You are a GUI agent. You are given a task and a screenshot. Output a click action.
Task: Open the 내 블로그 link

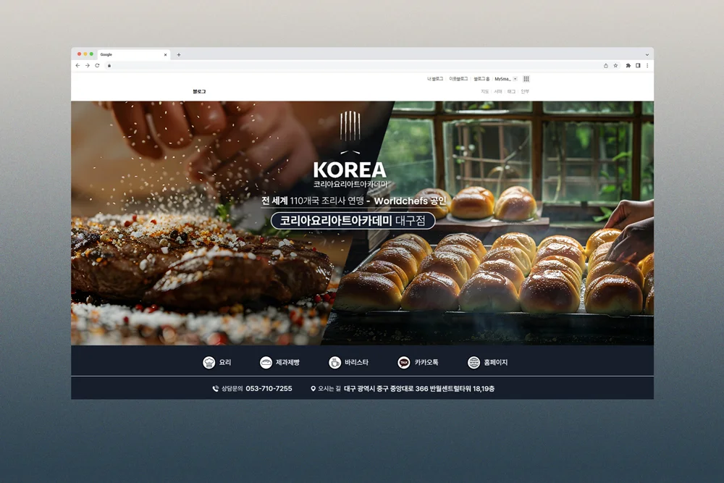point(435,79)
